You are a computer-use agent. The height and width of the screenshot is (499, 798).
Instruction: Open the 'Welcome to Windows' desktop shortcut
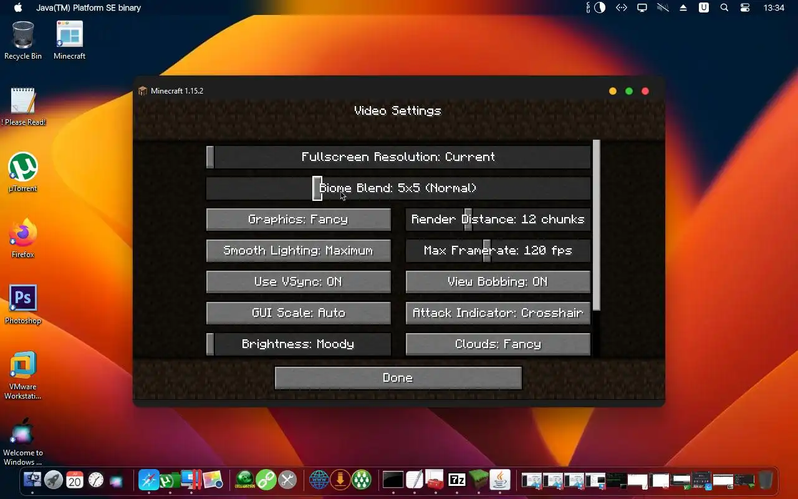coord(23,442)
